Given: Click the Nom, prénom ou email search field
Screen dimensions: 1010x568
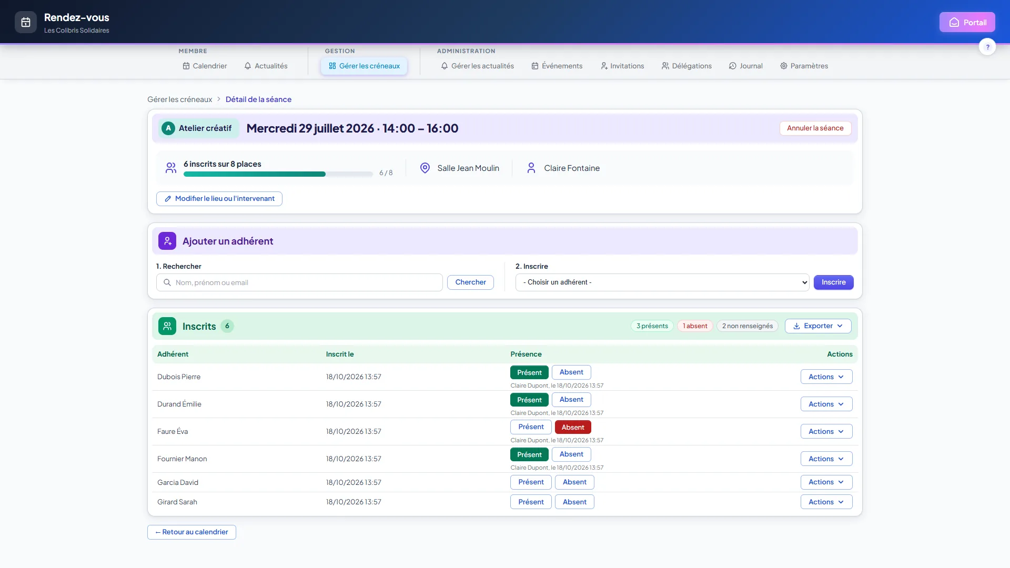Looking at the screenshot, I should (299, 282).
